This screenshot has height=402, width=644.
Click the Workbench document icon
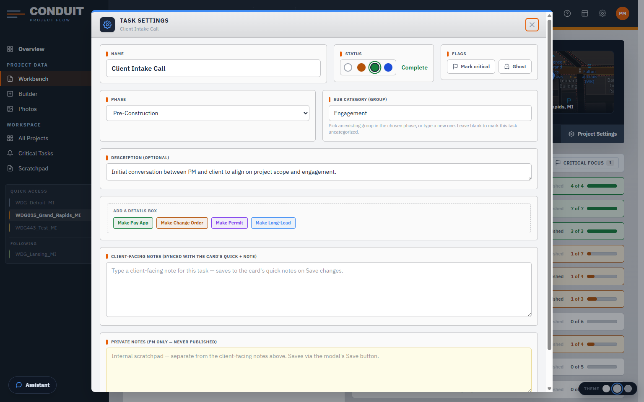click(x=10, y=79)
